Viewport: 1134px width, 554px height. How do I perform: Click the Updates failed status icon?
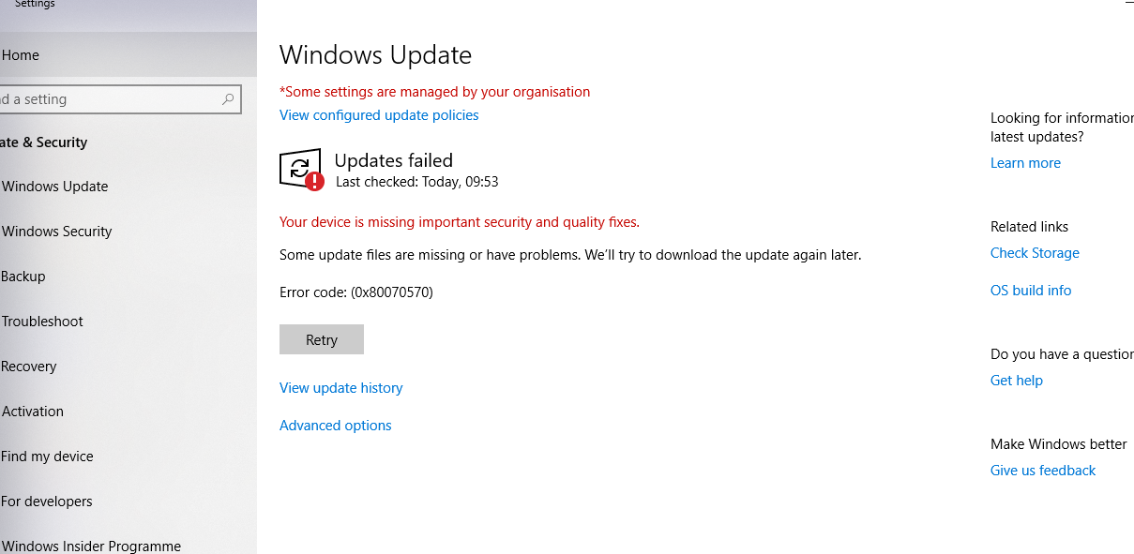[301, 170]
